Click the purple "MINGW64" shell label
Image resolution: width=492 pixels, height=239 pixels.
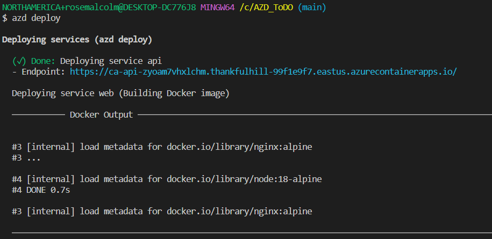coord(217,8)
